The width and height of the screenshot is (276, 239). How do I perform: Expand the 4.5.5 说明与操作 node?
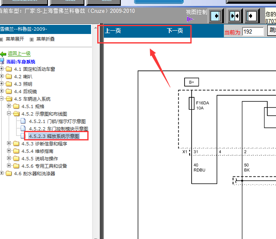coord(9,158)
